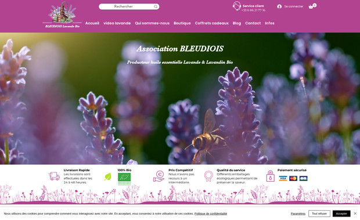Click the secure payment padlock icon

click(270, 176)
